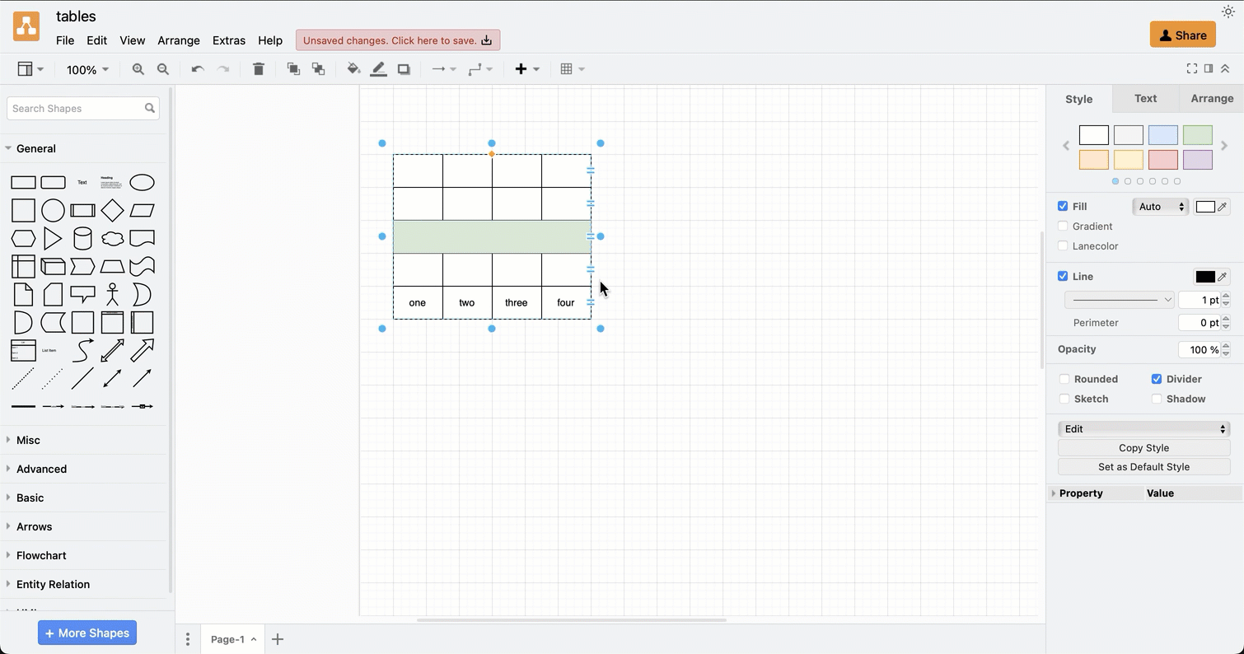Click the To Front toolbar icon

(x=293, y=69)
